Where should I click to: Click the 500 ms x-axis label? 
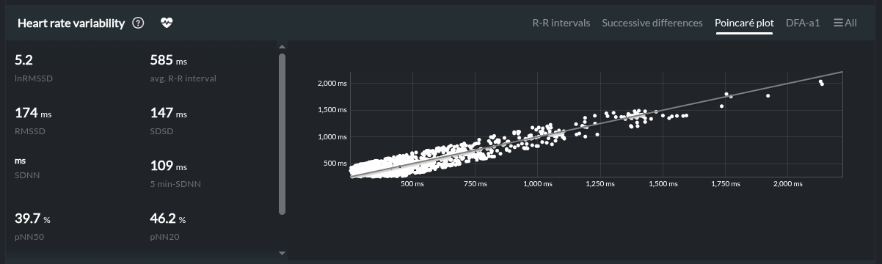tap(412, 183)
